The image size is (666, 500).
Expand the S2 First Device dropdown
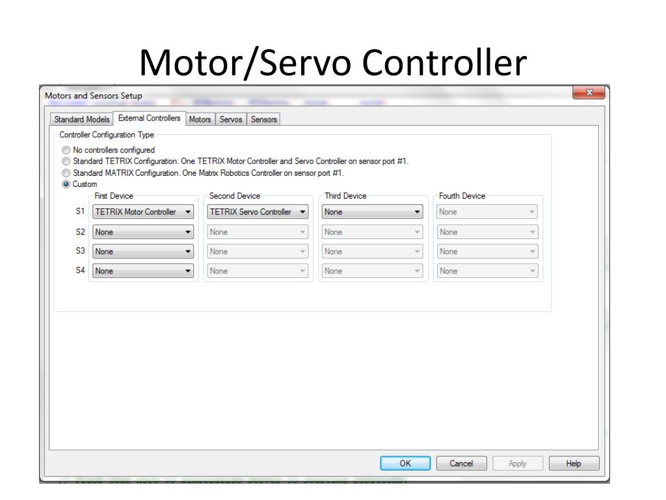tap(143, 232)
